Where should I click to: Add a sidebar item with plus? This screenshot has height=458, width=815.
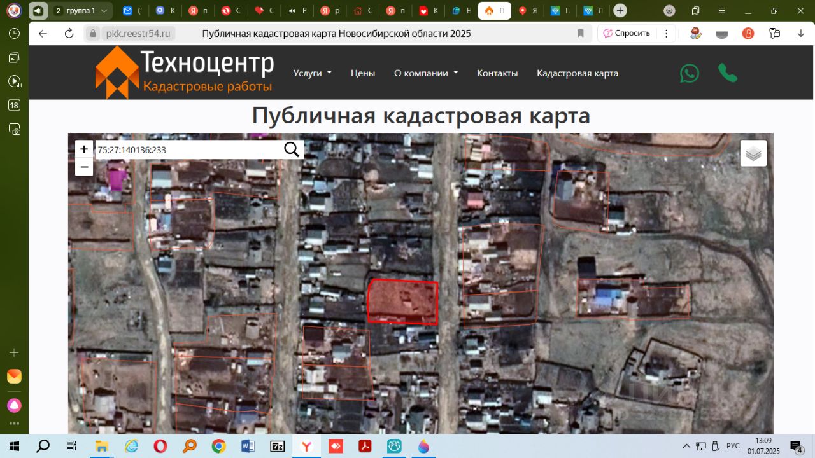[x=14, y=352]
